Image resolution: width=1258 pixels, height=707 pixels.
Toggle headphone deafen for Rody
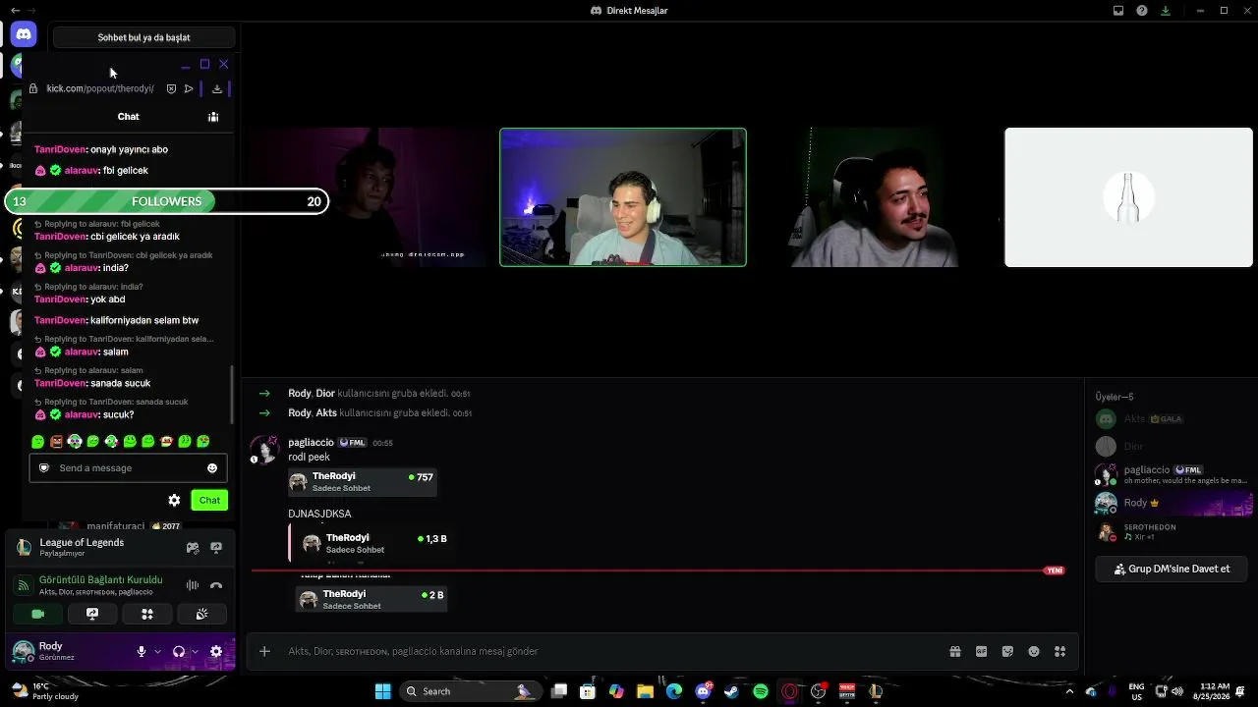point(179,651)
